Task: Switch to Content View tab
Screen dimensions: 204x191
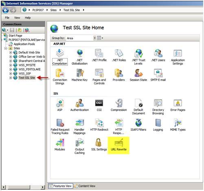Action: (85, 186)
